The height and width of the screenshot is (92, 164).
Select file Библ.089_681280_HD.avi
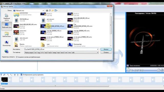click(79, 20)
